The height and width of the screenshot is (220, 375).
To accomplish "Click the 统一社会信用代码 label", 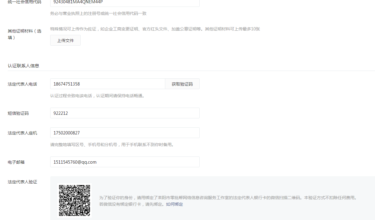I will (25, 2).
